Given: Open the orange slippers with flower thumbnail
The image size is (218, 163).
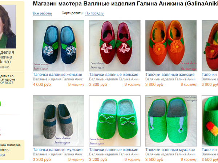Looking at the screenshot, I should (x=171, y=46).
